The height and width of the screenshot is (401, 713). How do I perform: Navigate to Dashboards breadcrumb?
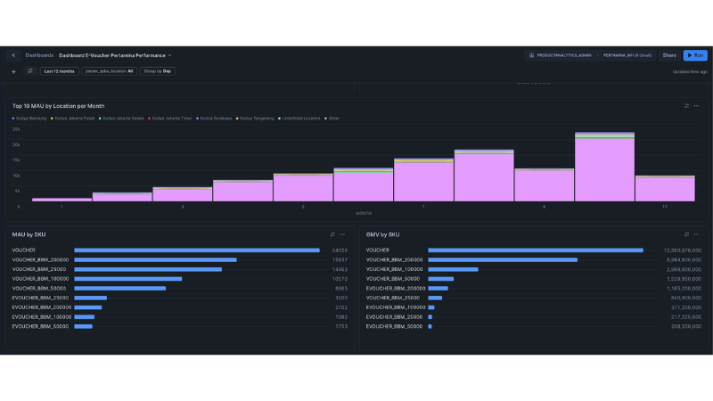(x=39, y=55)
